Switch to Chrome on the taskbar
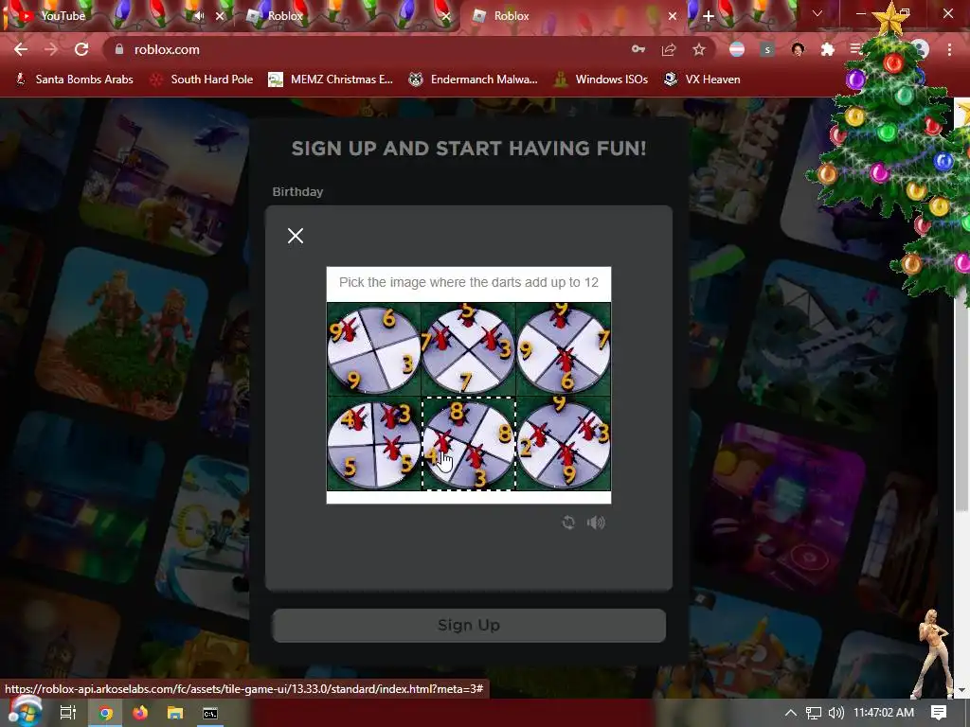 coord(106,714)
